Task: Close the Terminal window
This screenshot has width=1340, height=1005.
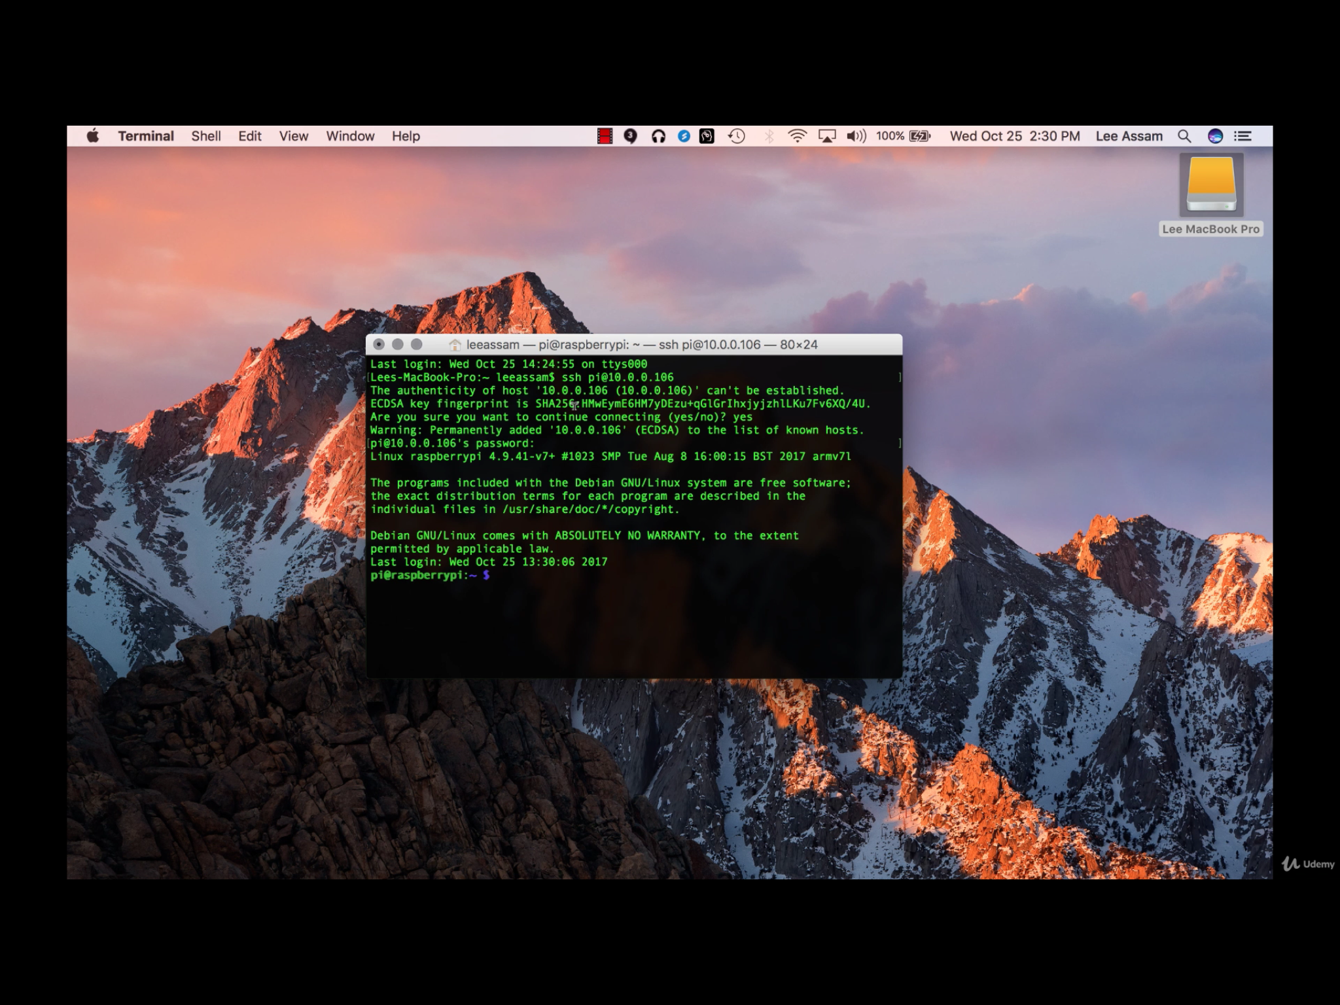Action: pyautogui.click(x=379, y=344)
